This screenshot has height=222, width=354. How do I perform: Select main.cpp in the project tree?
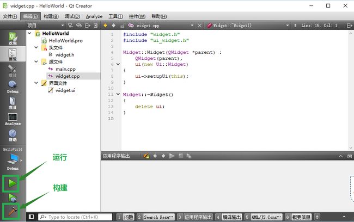[x=65, y=69]
